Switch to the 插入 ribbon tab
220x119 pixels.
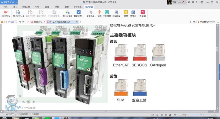(15, 7)
